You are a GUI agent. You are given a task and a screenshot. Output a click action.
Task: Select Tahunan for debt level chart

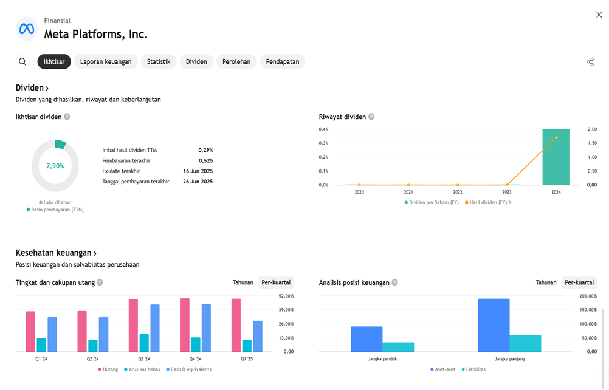(243, 282)
